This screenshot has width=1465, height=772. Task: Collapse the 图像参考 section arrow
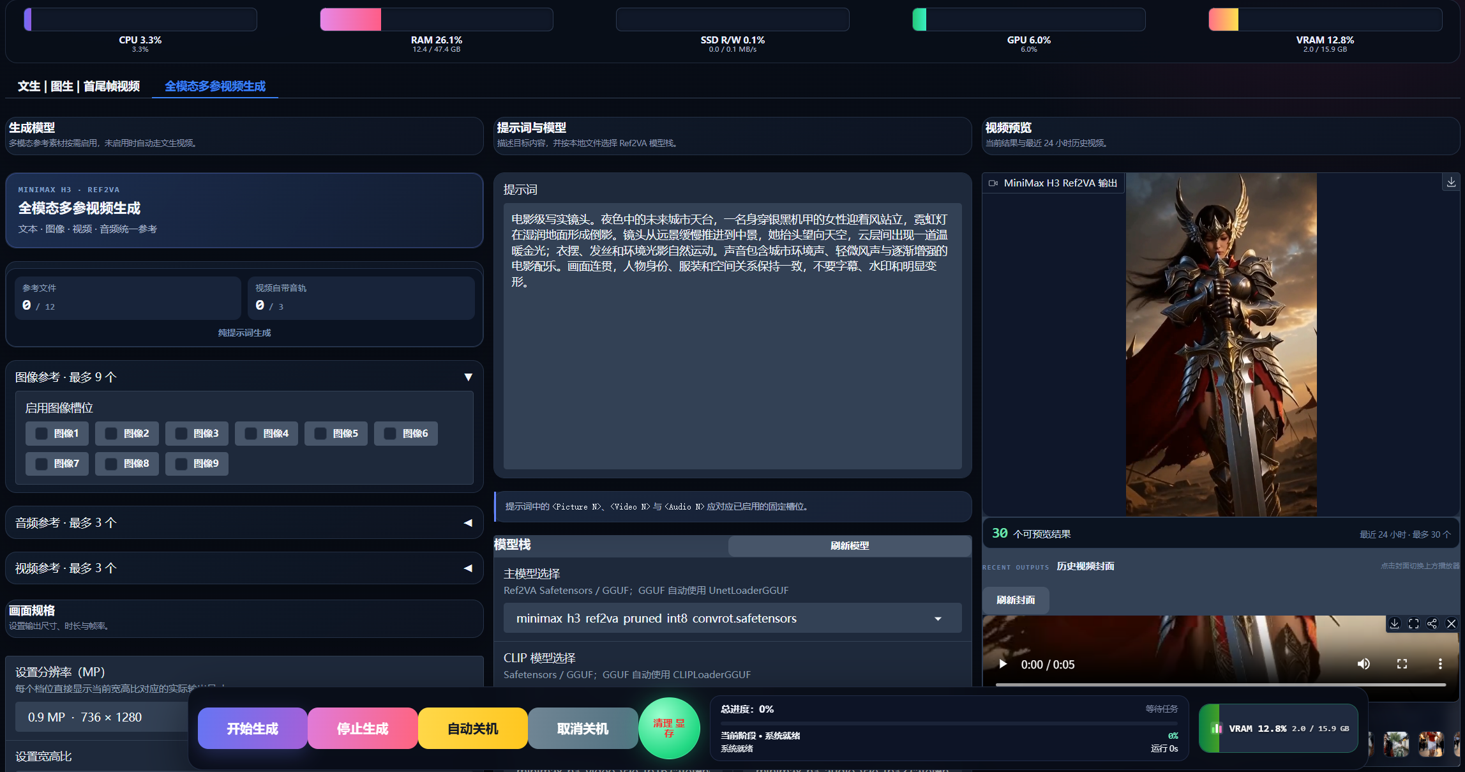tap(468, 377)
